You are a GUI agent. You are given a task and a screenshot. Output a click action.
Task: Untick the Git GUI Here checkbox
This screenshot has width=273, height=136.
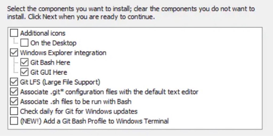[24, 72]
